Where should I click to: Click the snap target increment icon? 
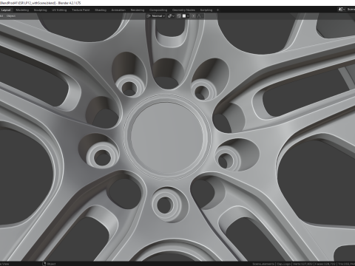184,16
